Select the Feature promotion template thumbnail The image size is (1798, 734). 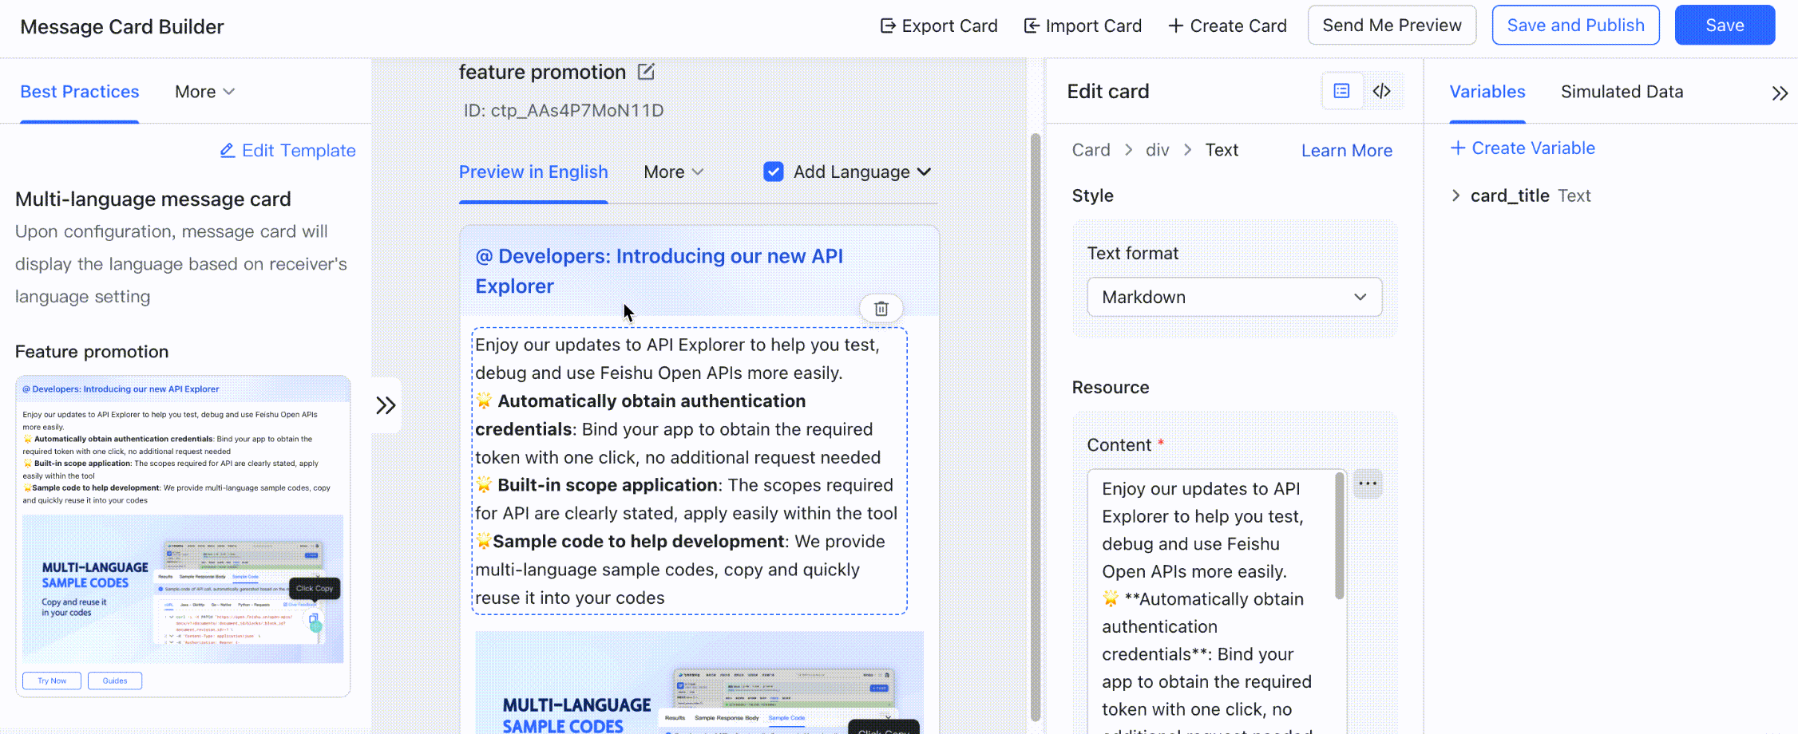point(183,535)
